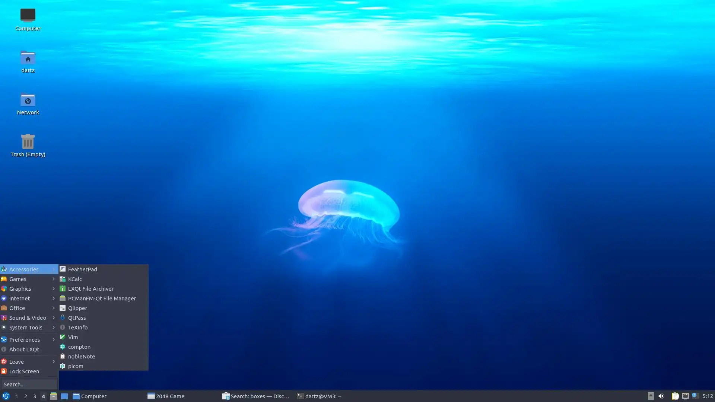
Task: Launch FeatherPad from Accessories submenu
Action: click(82, 269)
